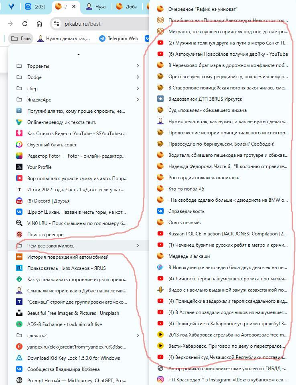Open the Справедливость bookmark link
Viewport: 296px width, 385px height.
186,211
